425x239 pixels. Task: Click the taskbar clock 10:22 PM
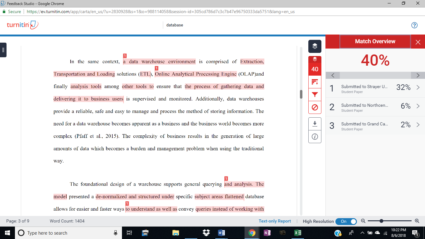tap(399, 233)
